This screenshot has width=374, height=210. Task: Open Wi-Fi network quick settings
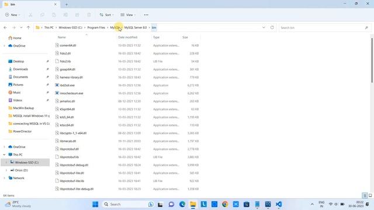(x=331, y=204)
